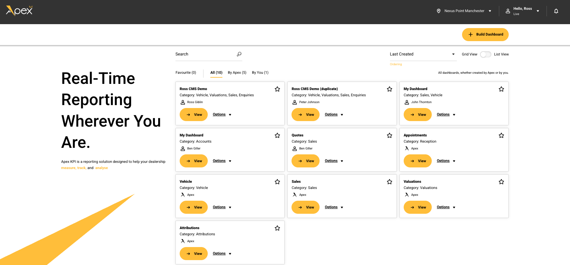570x265 pixels.
Task: Toggle the Grid View / List View switch
Action: (486, 55)
